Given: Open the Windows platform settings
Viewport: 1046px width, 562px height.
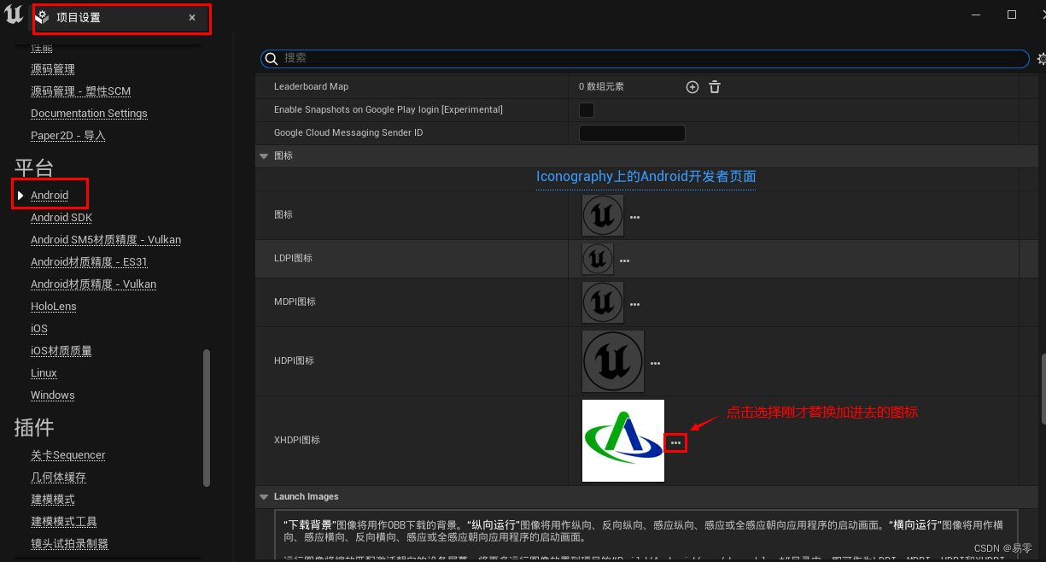Looking at the screenshot, I should [52, 395].
